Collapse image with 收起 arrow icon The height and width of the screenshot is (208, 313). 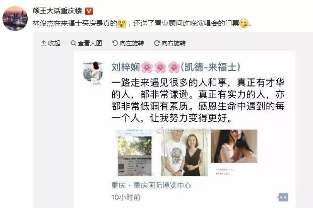click(x=43, y=43)
